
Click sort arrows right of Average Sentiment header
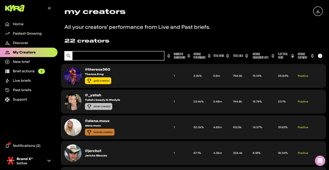click(x=312, y=56)
